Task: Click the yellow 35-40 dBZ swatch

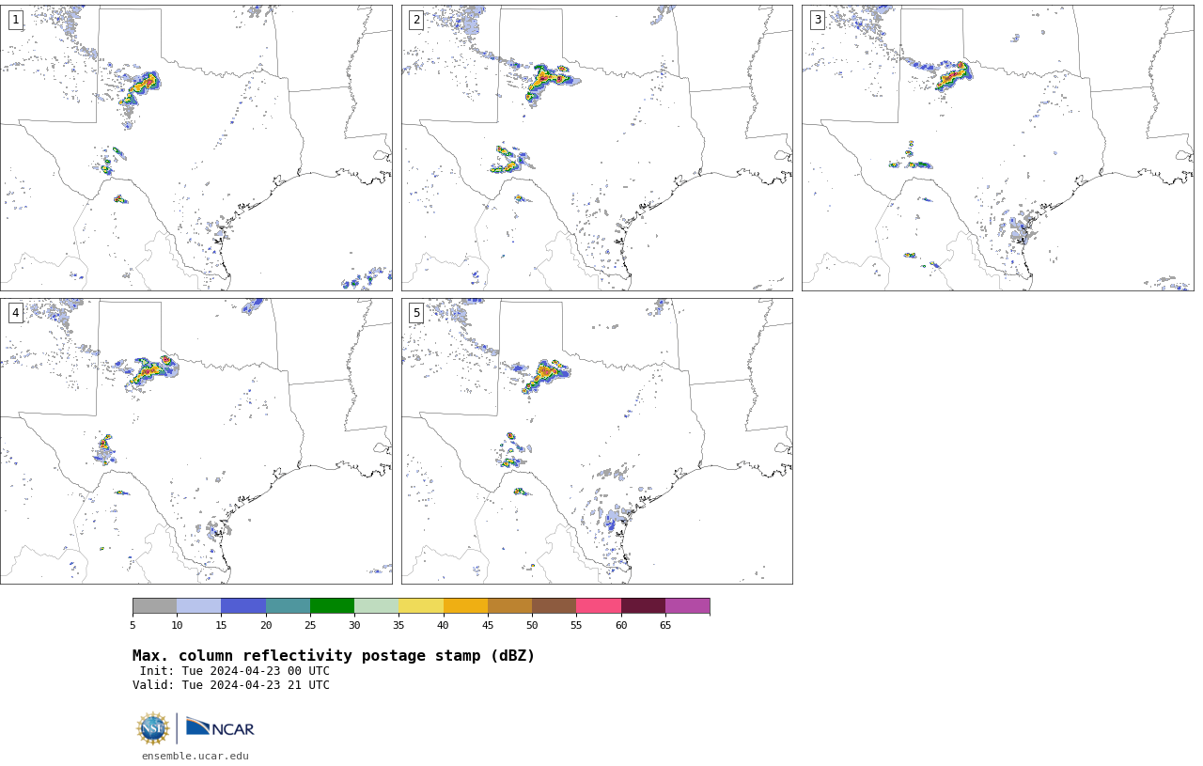Action: tap(421, 605)
